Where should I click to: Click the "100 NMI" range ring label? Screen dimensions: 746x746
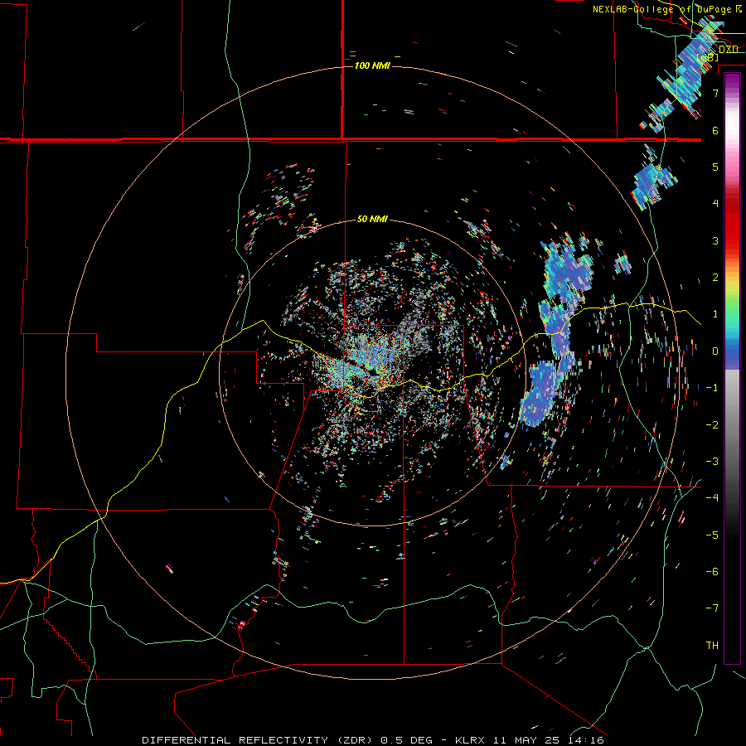tap(372, 65)
